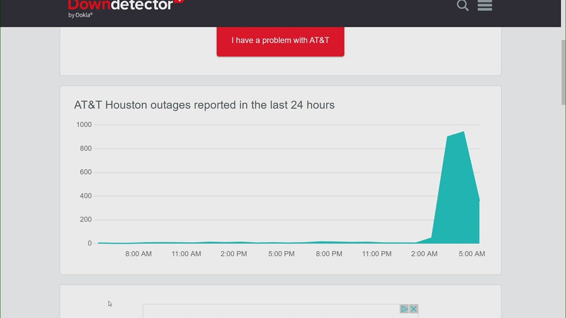Viewport: 566px width, 318px height.
Task: Click the 'by Ookla' text
Action: (80, 15)
